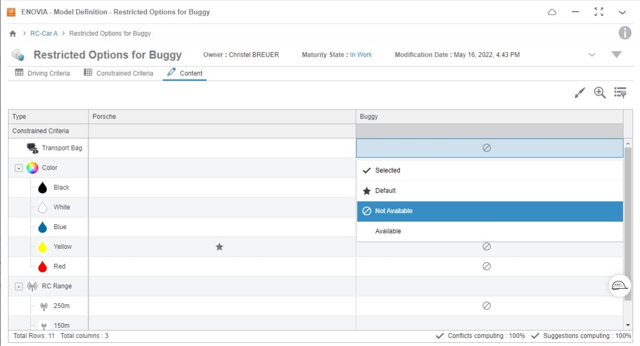Click the zoom magnifier icon

click(x=600, y=93)
